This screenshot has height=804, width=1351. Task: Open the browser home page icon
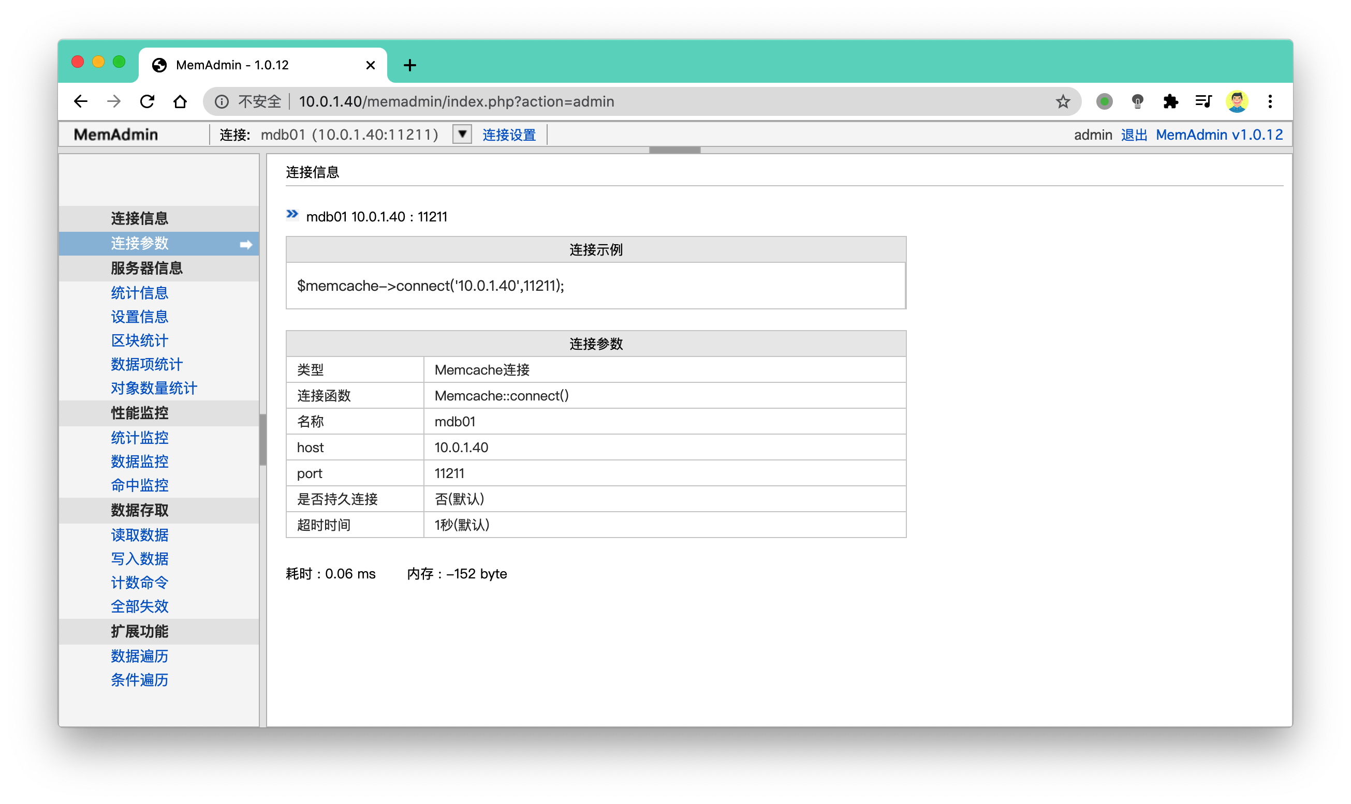pos(180,101)
